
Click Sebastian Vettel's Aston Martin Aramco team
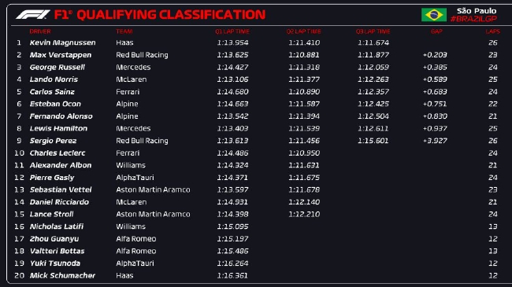pos(153,189)
